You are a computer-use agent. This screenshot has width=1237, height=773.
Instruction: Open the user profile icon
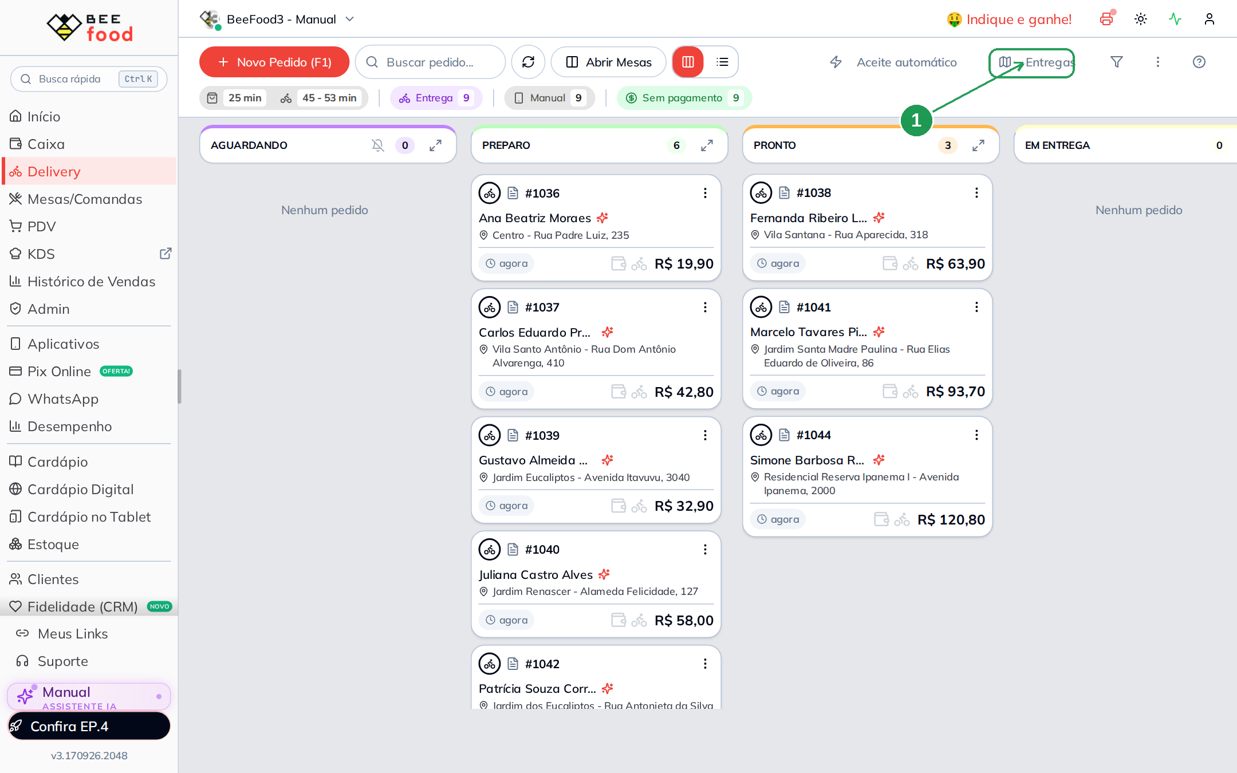tap(1210, 19)
